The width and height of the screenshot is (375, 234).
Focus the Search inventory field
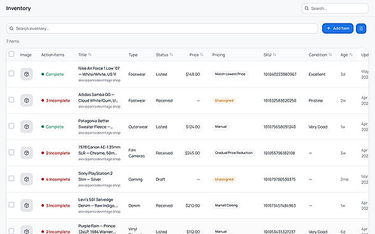162,29
